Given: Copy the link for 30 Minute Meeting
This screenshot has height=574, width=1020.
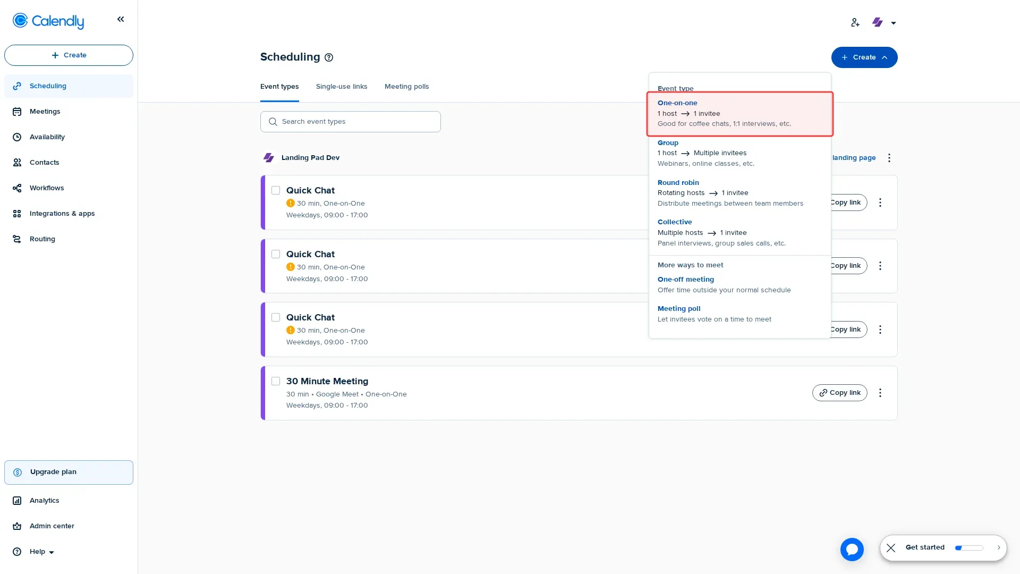Looking at the screenshot, I should (x=839, y=392).
